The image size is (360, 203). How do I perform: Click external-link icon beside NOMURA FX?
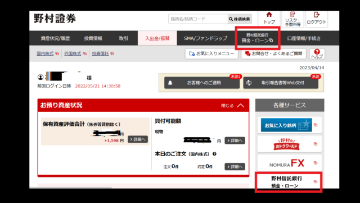pos(316,163)
